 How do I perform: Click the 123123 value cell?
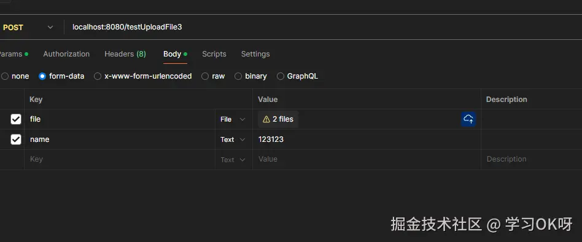pos(367,139)
